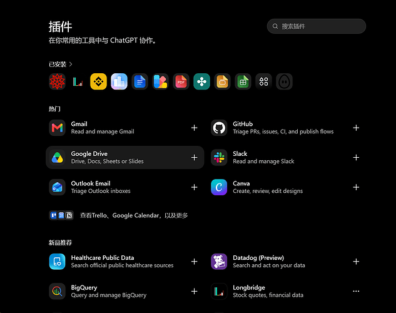Add the Healthcare Public Data plugin
This screenshot has height=313, width=396.
(194, 262)
